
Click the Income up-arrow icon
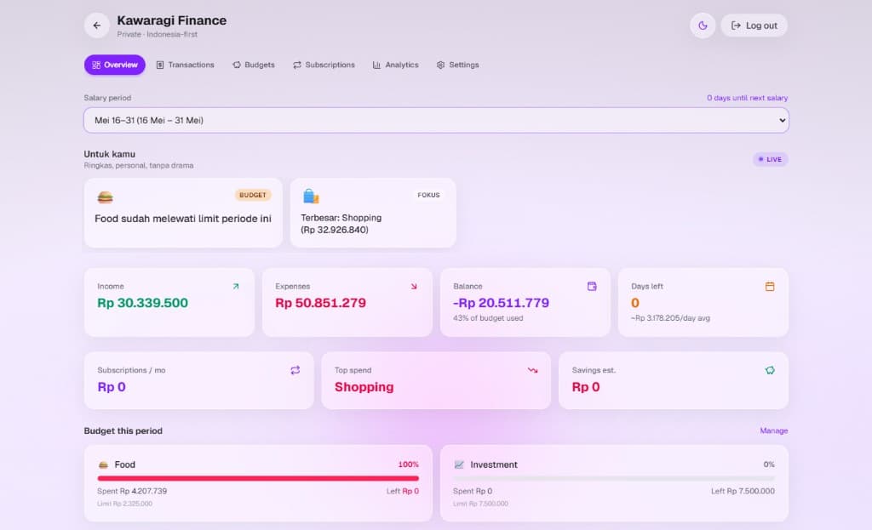point(236,287)
